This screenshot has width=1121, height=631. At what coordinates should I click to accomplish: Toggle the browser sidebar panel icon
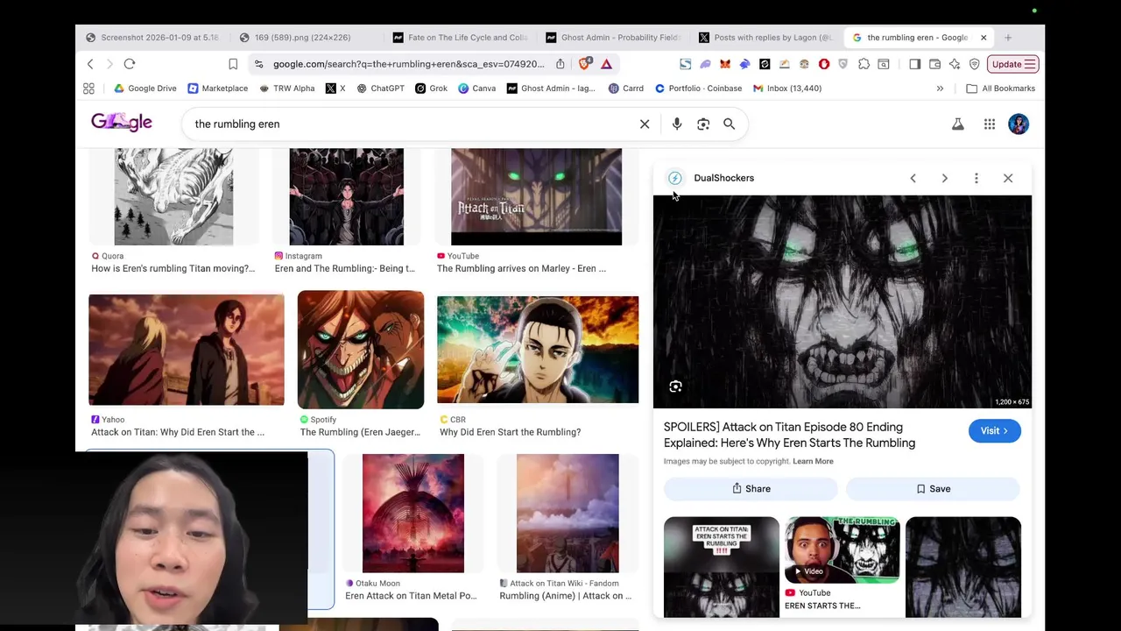[x=914, y=64]
